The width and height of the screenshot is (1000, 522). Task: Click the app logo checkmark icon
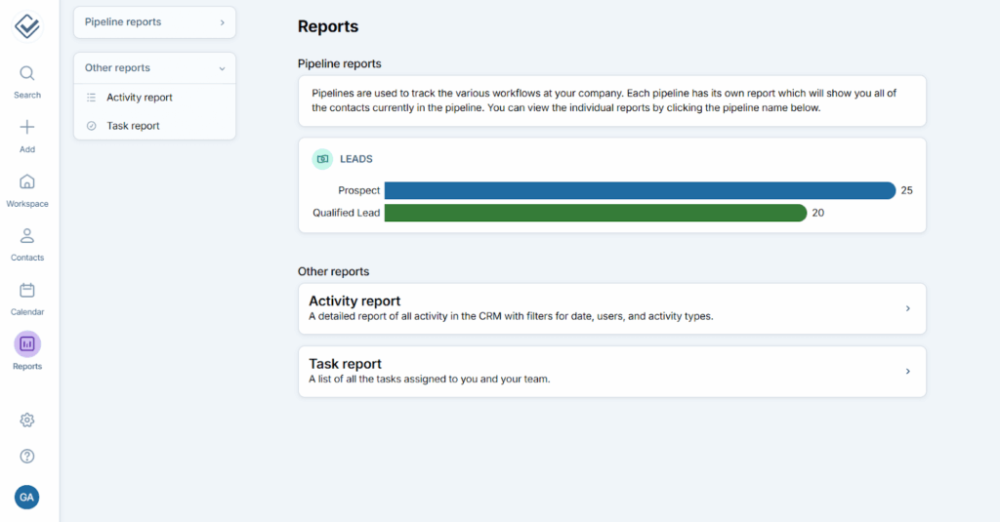[27, 26]
